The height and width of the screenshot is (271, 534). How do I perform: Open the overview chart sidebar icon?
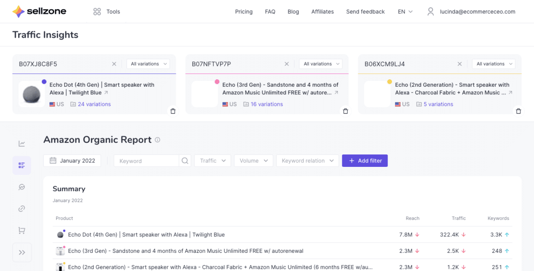point(22,143)
